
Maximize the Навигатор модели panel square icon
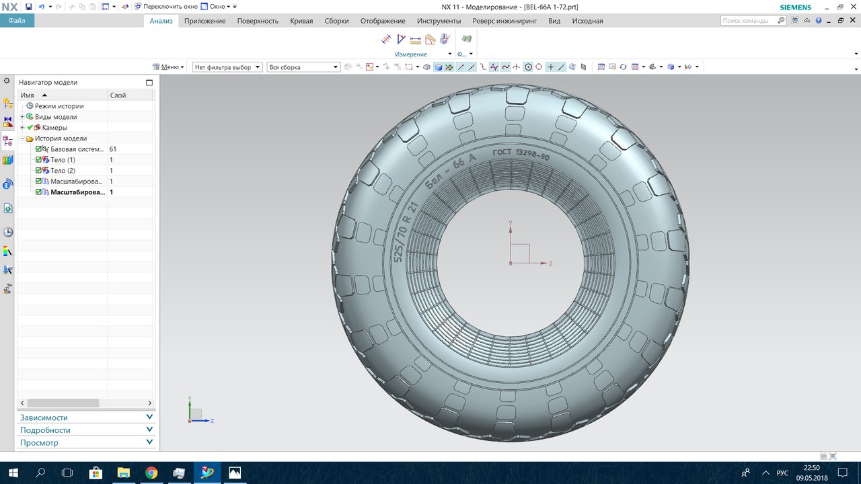(149, 83)
